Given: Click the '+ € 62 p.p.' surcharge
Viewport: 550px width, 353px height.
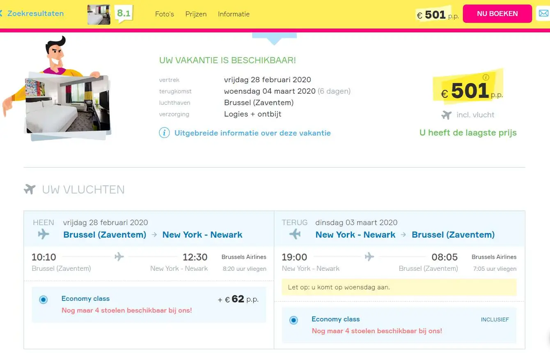Looking at the screenshot, I should pos(238,299).
